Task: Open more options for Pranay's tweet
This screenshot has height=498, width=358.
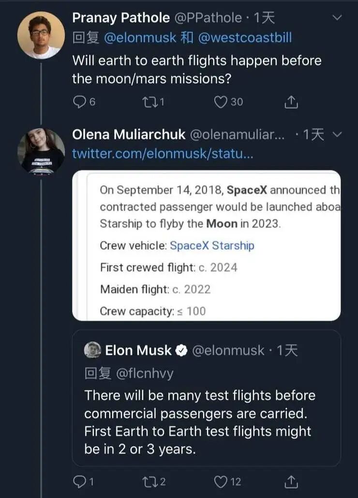Action: [338, 18]
